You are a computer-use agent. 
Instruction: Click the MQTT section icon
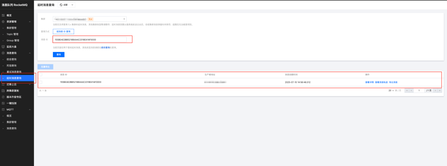click(x=3, y=110)
